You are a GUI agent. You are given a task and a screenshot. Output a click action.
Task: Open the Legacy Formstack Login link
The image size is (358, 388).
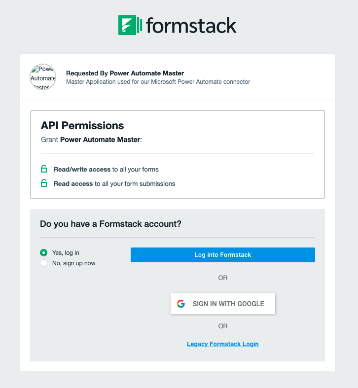click(223, 344)
